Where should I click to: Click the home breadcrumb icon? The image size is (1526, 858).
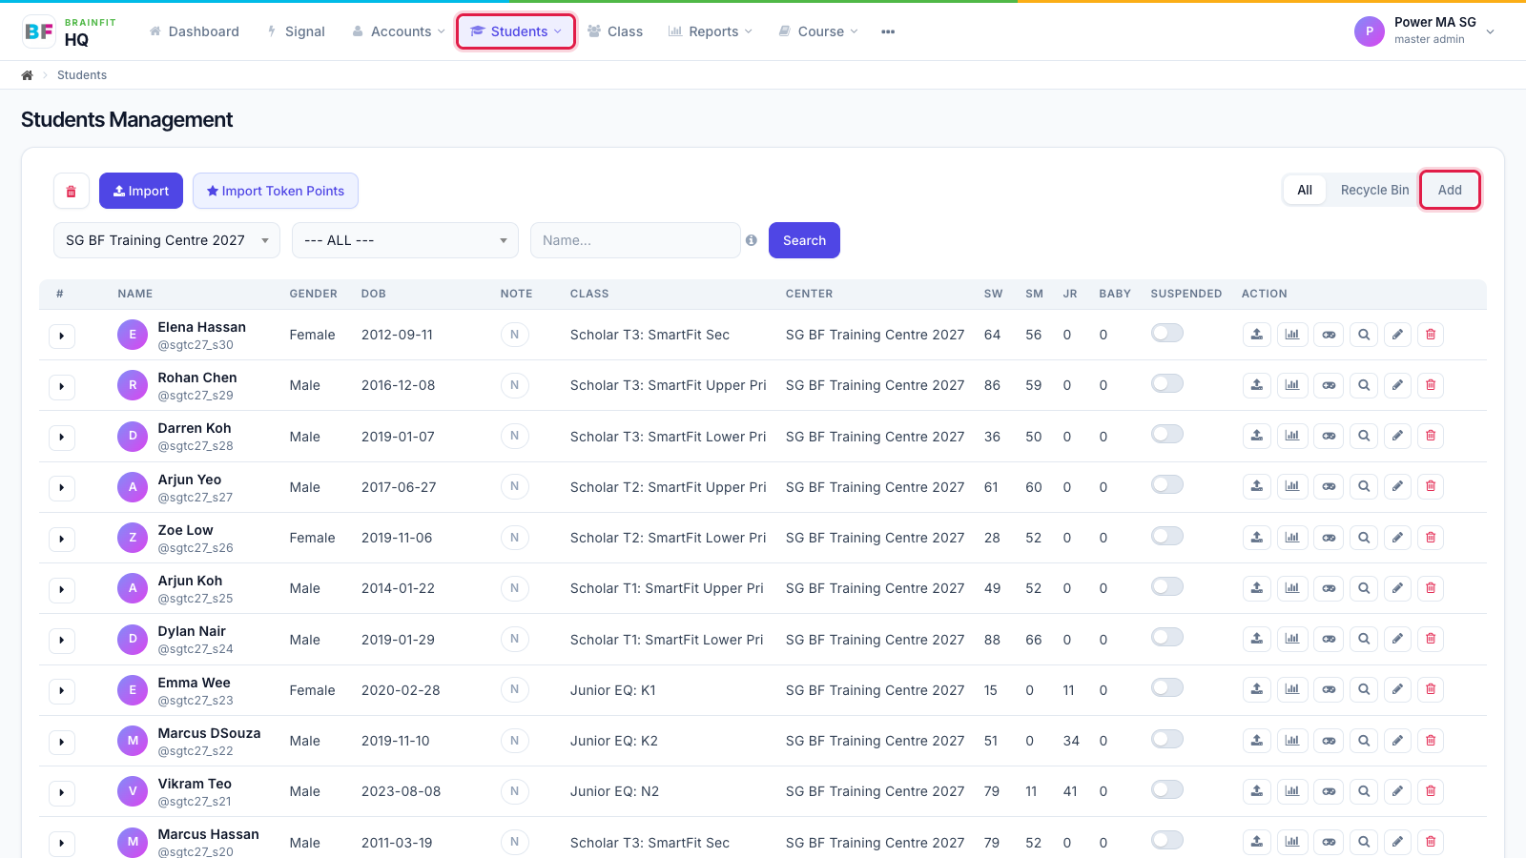[28, 75]
